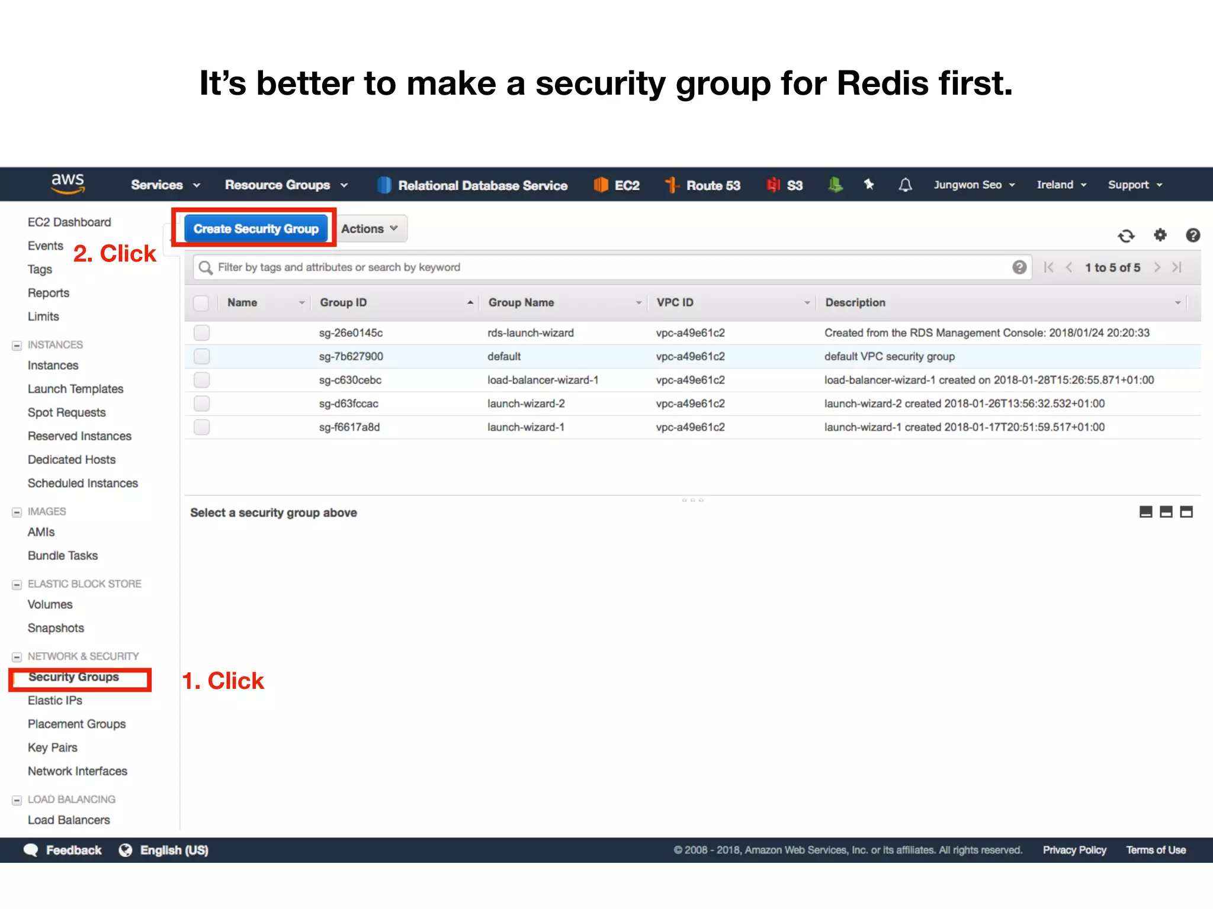
Task: Open Snapshots in the sidebar
Action: click(56, 628)
